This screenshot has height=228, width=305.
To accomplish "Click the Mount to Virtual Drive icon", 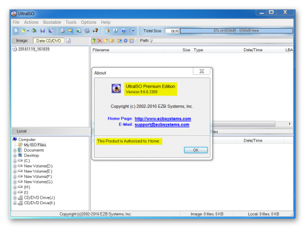I will tap(87, 31).
